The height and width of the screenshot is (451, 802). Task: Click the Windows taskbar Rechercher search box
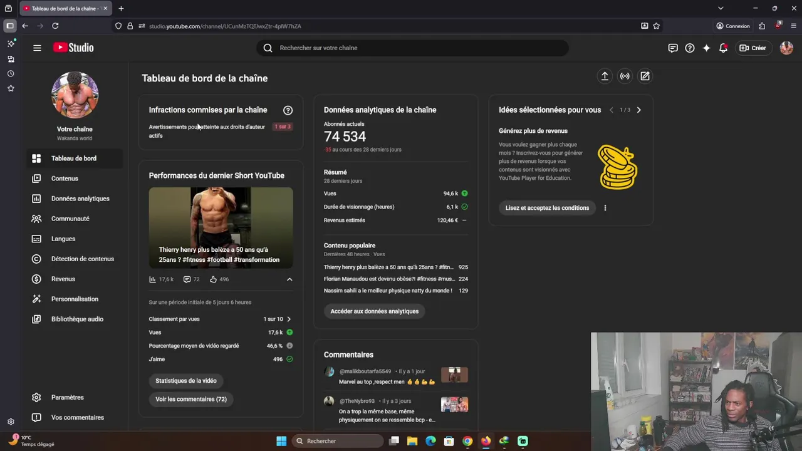[338, 441]
